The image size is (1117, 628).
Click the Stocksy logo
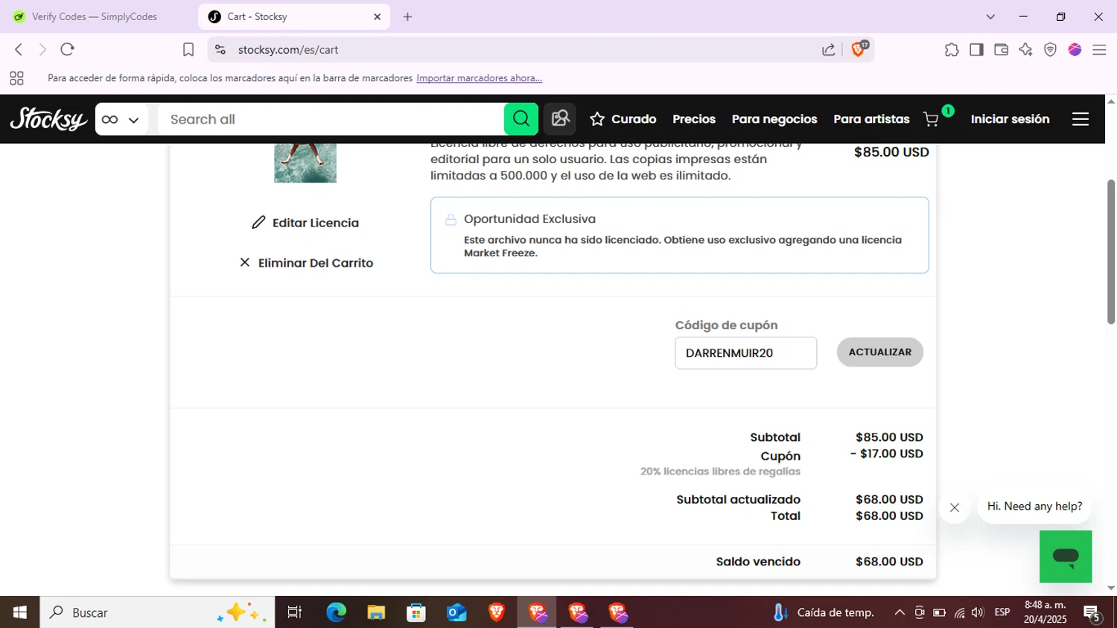coord(48,119)
